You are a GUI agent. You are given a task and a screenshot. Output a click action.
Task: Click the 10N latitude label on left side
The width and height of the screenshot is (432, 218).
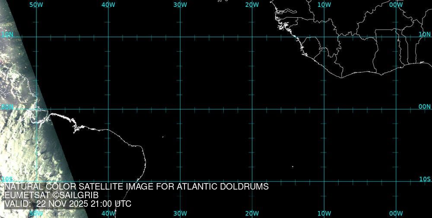coord(7,34)
